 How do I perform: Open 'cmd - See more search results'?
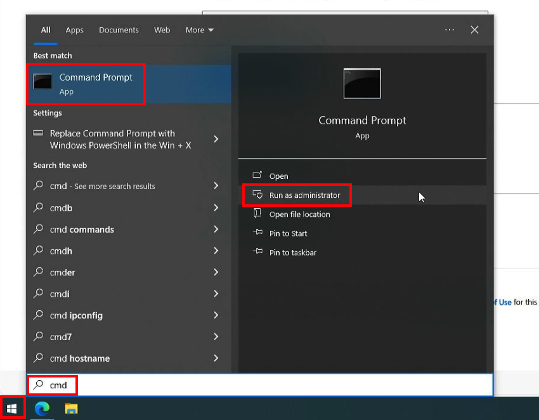pos(129,186)
